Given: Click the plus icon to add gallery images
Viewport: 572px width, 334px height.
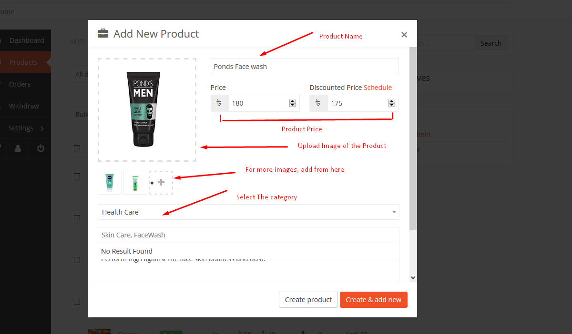Looking at the screenshot, I should pos(161,182).
